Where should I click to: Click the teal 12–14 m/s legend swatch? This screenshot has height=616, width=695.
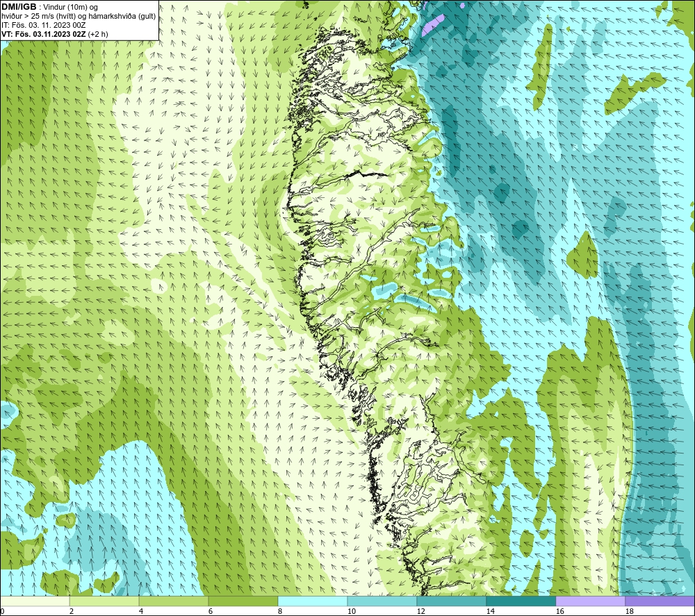(x=451, y=601)
